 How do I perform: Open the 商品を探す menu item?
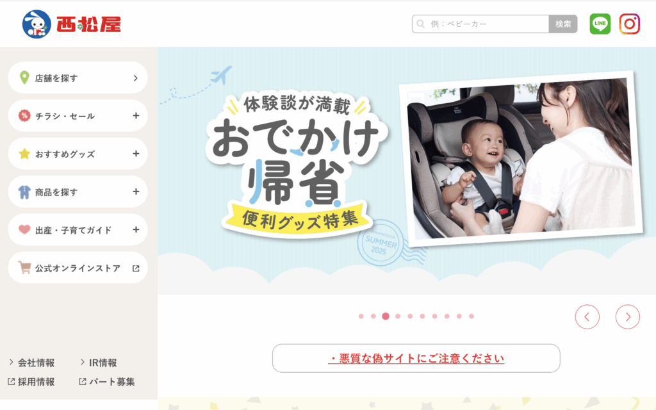78,192
